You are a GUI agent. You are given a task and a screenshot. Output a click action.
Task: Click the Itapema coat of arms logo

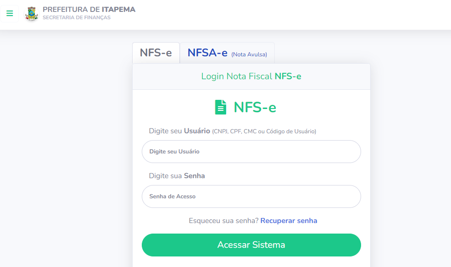click(31, 14)
